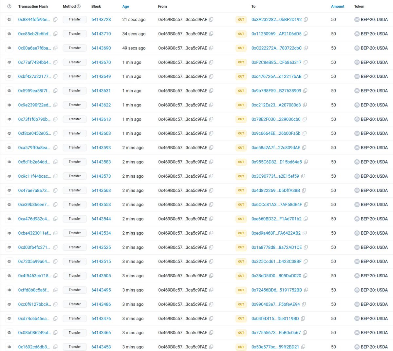Open recipient address 0xc212Ea23...A207080d3

point(276,105)
